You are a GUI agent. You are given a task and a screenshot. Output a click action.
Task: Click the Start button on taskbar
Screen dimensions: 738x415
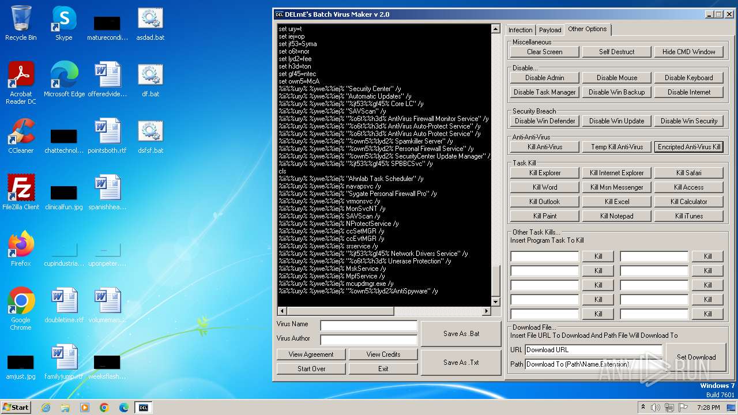tap(16, 407)
